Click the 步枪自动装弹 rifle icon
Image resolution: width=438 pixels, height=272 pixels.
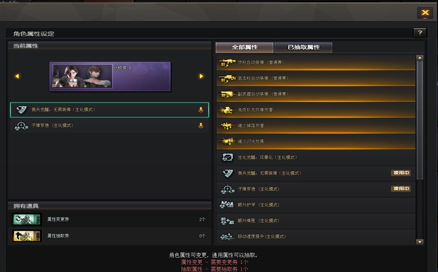tap(227, 63)
